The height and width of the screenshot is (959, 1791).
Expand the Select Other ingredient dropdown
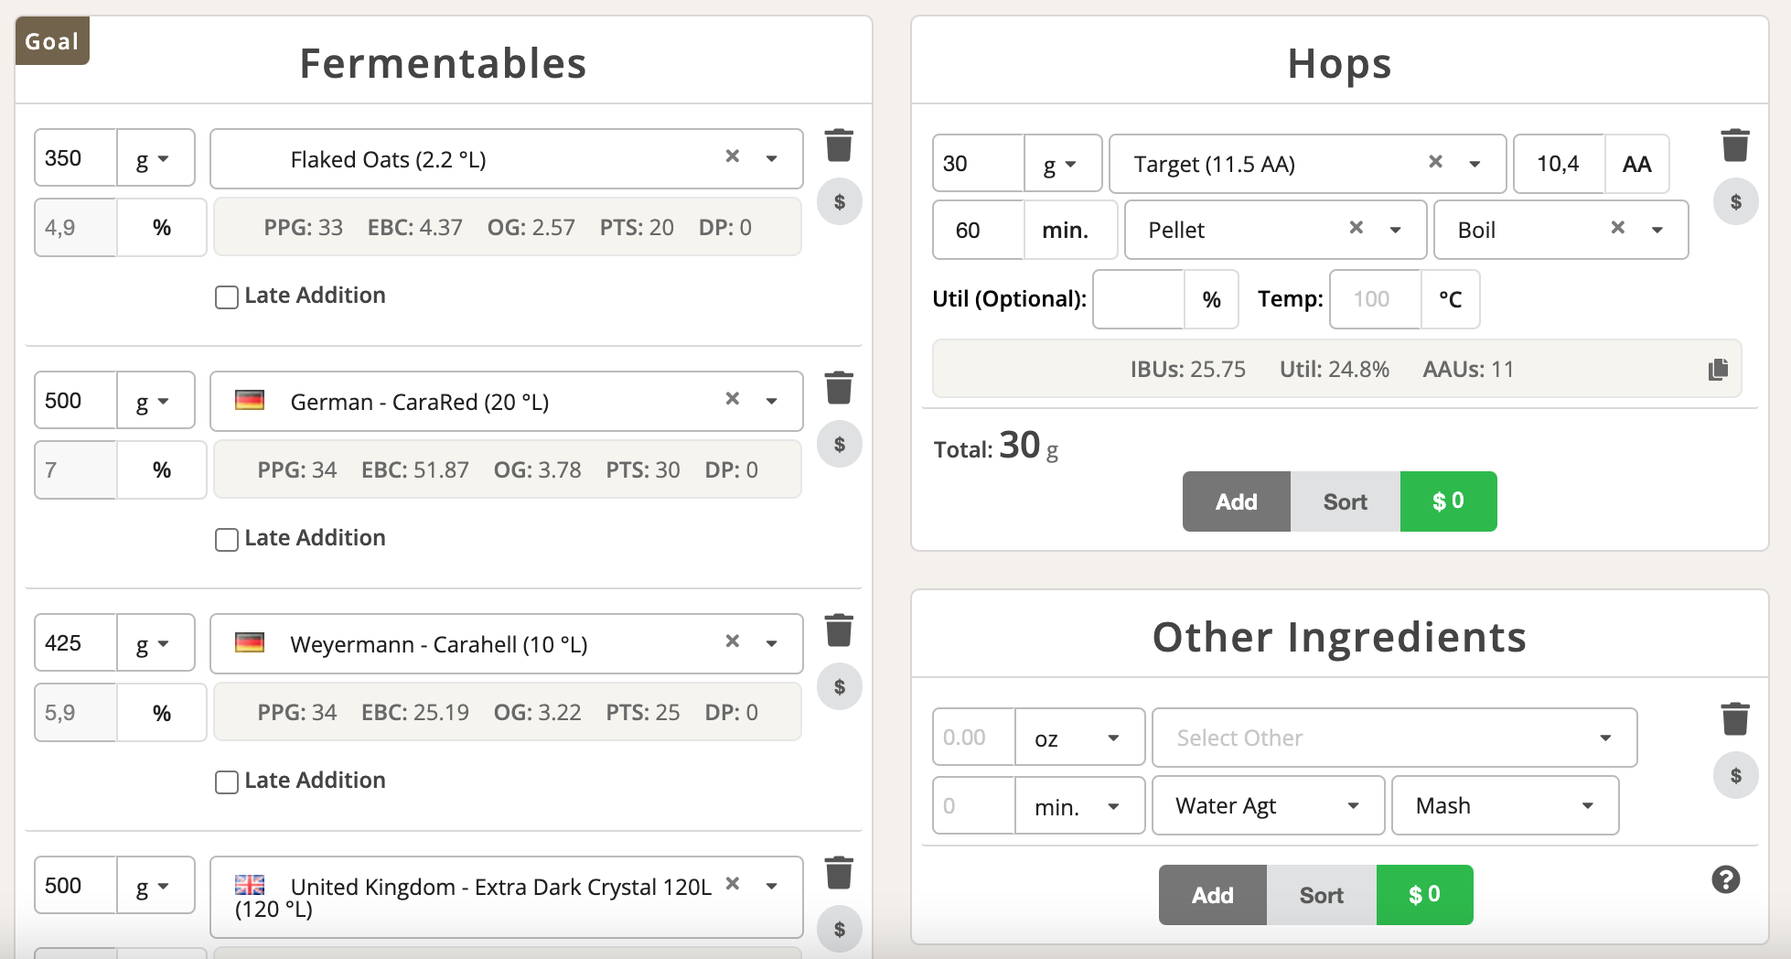point(1604,738)
